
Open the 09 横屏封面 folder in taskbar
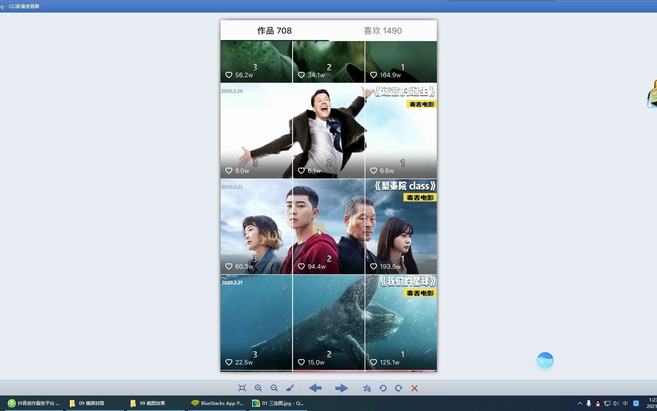tap(95, 403)
